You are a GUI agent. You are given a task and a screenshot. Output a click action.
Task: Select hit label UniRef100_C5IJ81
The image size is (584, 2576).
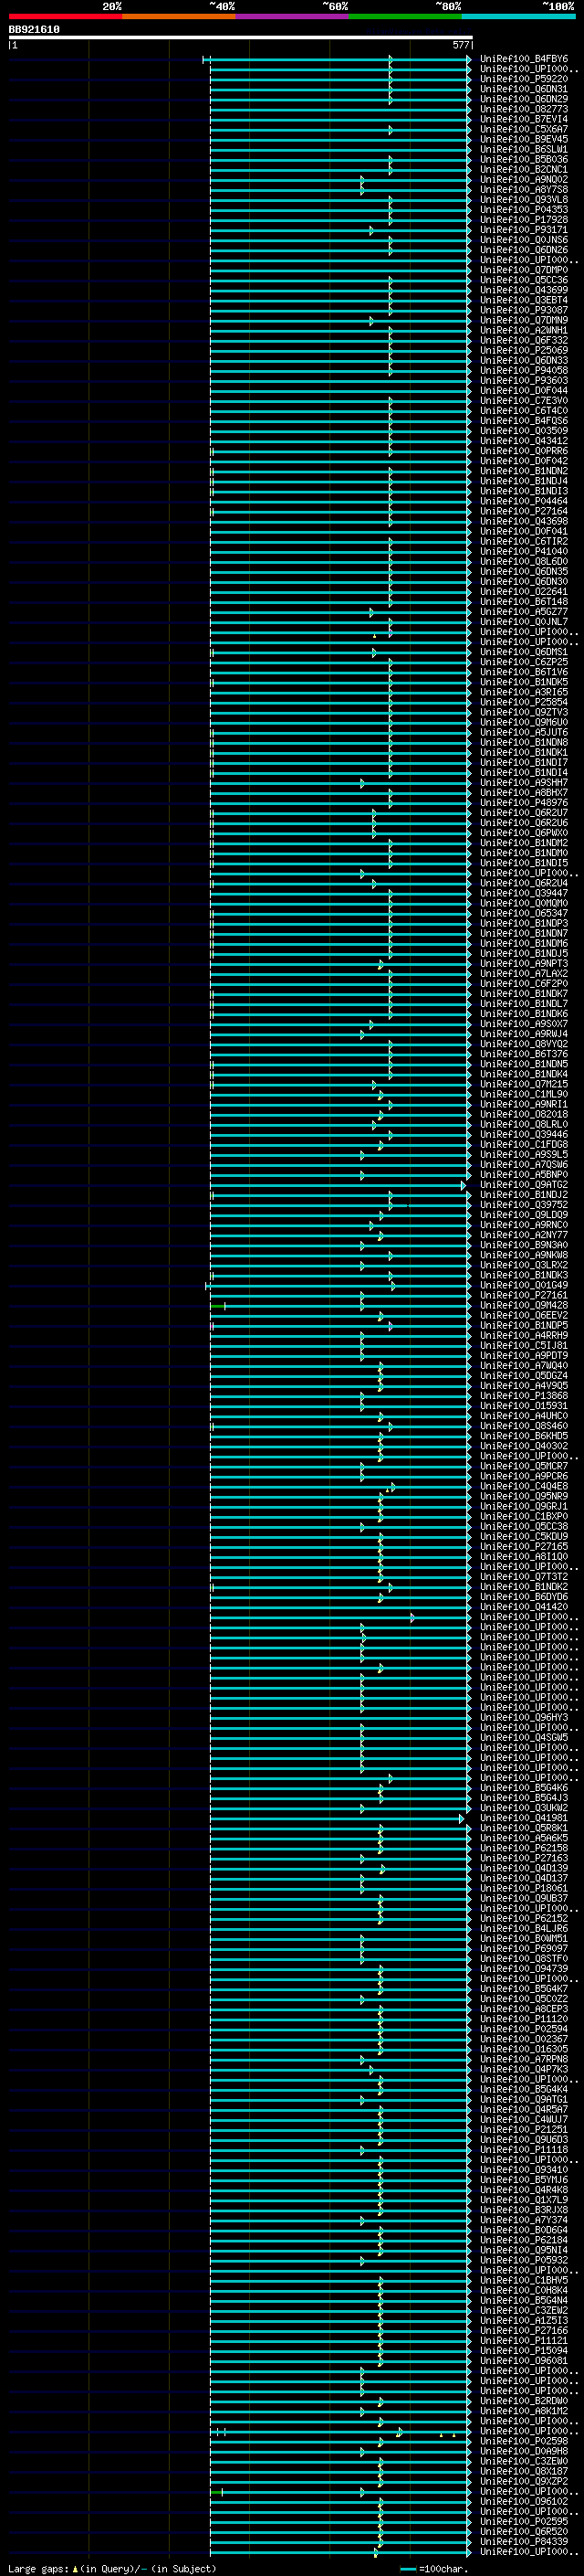(524, 1345)
